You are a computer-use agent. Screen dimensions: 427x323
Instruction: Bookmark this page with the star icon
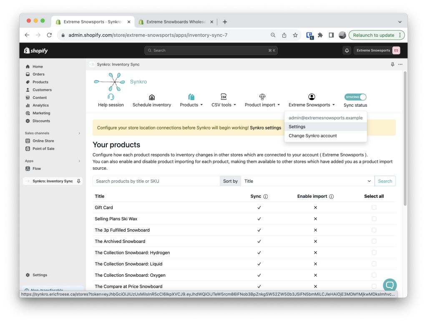[295, 35]
